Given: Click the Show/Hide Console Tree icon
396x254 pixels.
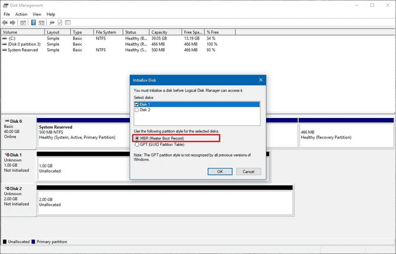Looking at the screenshot, I should click(x=23, y=23).
